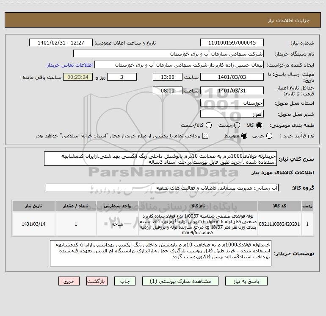This screenshot has height=316, width=326.
Task: Select the جزیی purchase type radio
Action: point(269,136)
